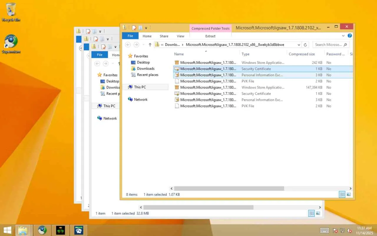This screenshot has width=377, height=236.
Task: Open the touch keyboard from the system tray
Action: 325,230
